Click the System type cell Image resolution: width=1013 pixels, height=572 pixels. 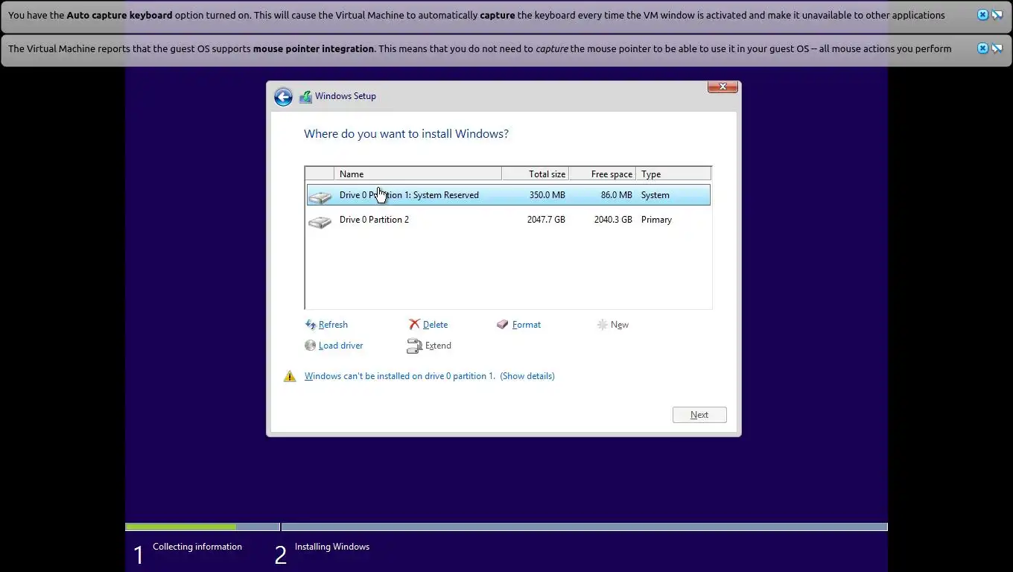(x=655, y=195)
